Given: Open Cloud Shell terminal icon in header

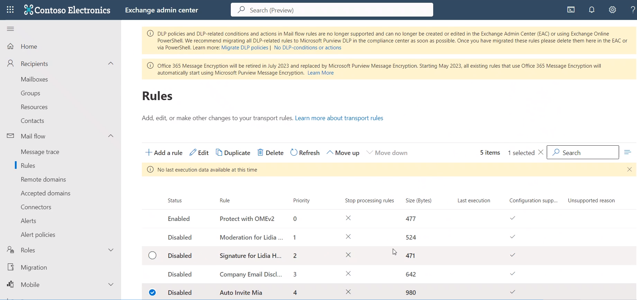Looking at the screenshot, I should point(571,10).
